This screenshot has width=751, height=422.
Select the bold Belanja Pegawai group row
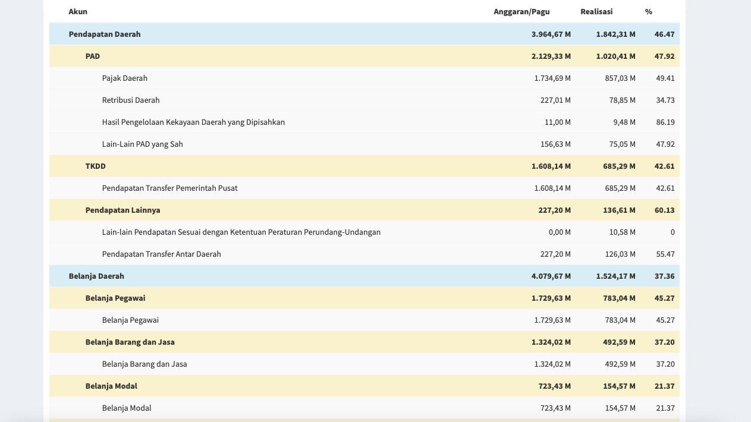click(115, 298)
